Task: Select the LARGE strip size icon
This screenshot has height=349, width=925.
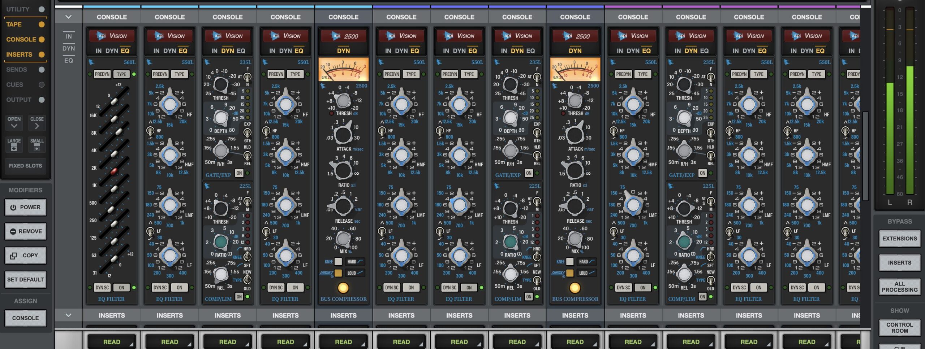Action: point(14,144)
